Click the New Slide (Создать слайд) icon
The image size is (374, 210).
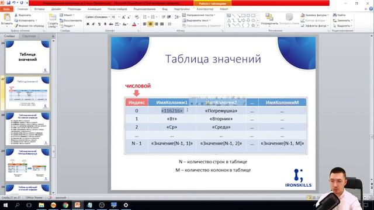[53, 17]
